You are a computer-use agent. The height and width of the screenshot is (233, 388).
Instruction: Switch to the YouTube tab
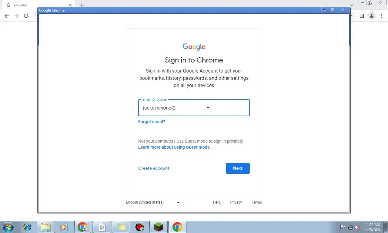pyautogui.click(x=36, y=5)
